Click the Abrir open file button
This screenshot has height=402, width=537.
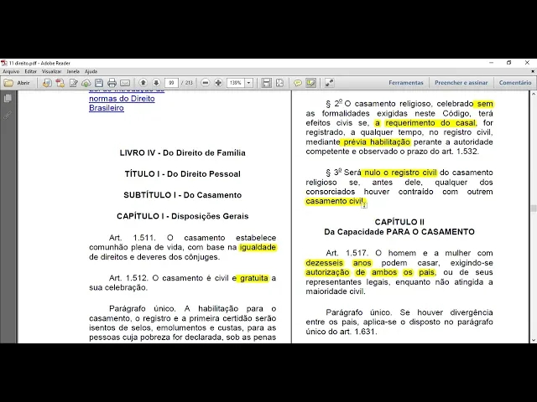click(17, 83)
